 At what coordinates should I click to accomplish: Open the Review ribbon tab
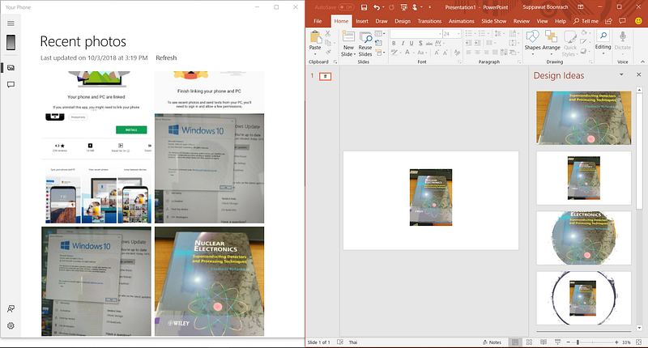(x=521, y=21)
